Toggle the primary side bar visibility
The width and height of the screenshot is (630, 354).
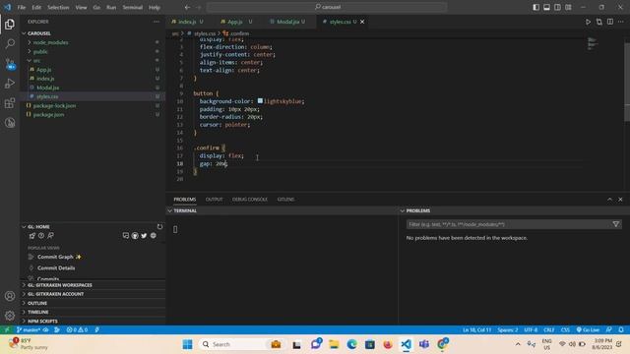coord(535,7)
